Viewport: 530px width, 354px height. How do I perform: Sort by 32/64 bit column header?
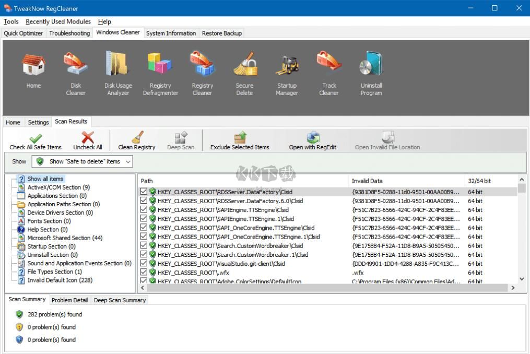(x=491, y=181)
